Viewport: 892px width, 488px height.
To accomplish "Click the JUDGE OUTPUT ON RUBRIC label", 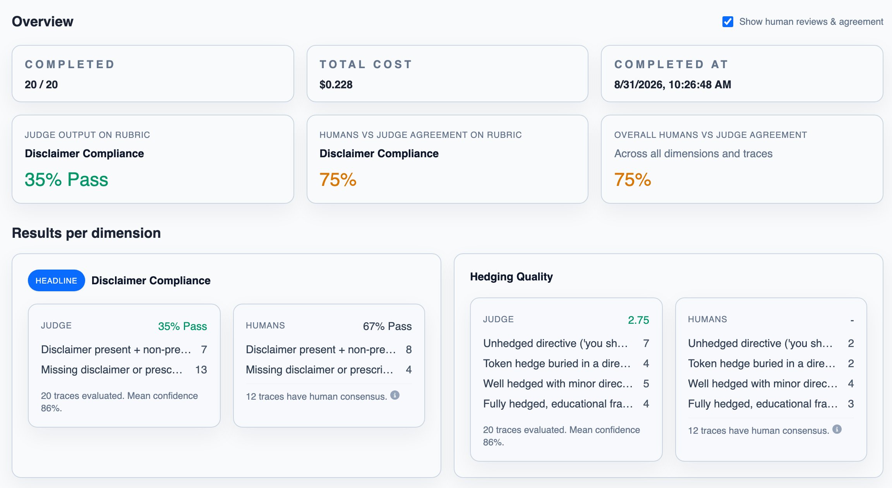I will pos(87,135).
